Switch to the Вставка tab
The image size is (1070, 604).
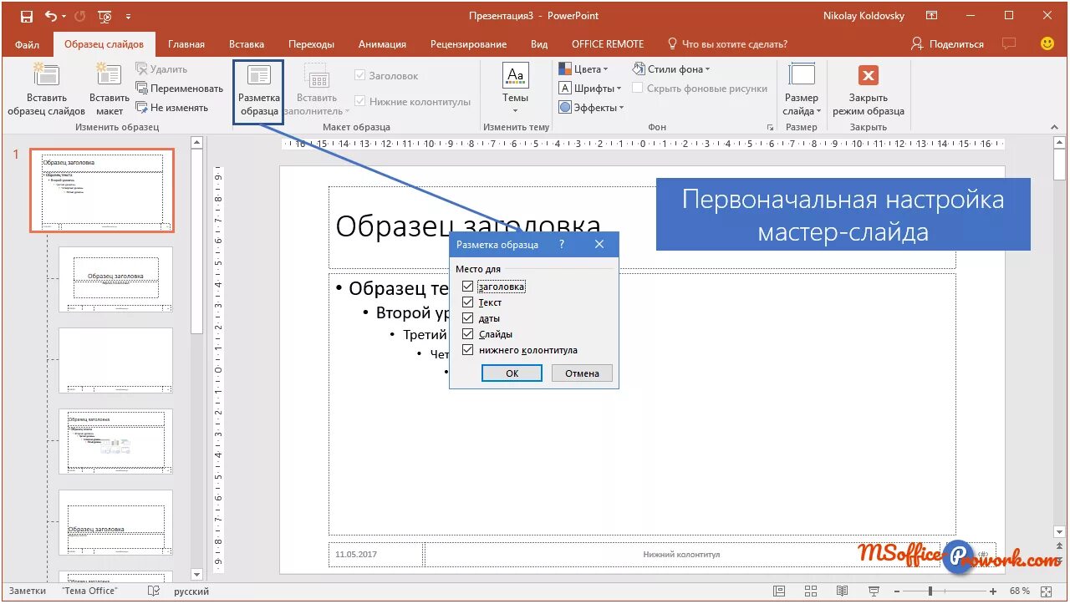(247, 44)
